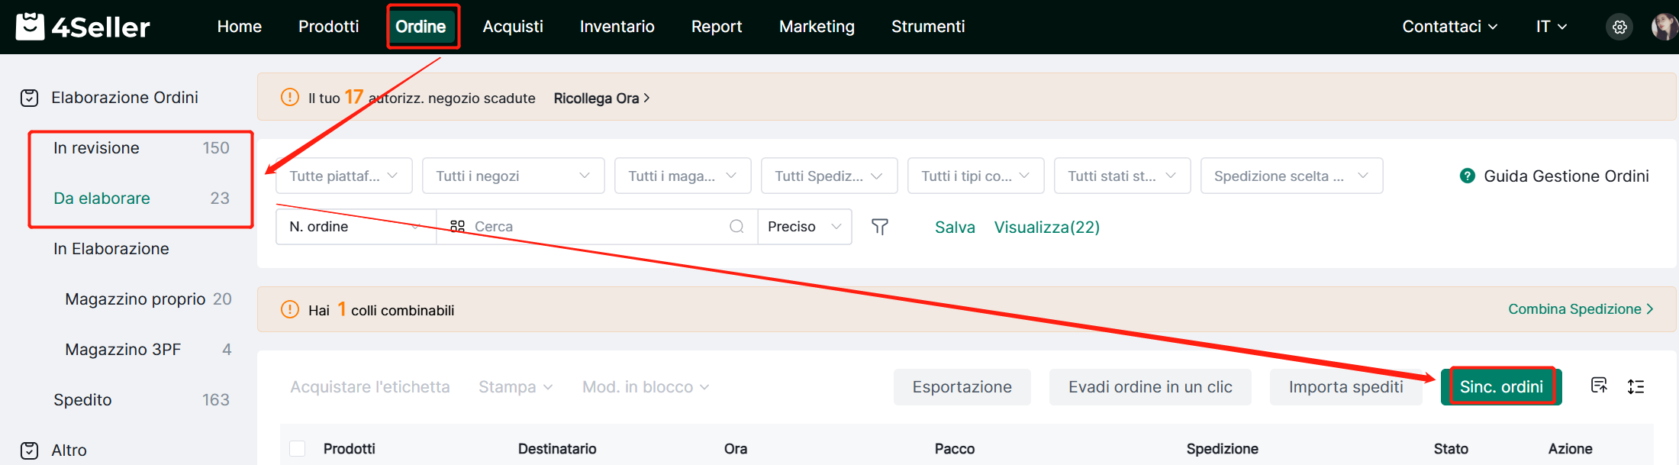Open the user profile avatar

tap(1664, 27)
